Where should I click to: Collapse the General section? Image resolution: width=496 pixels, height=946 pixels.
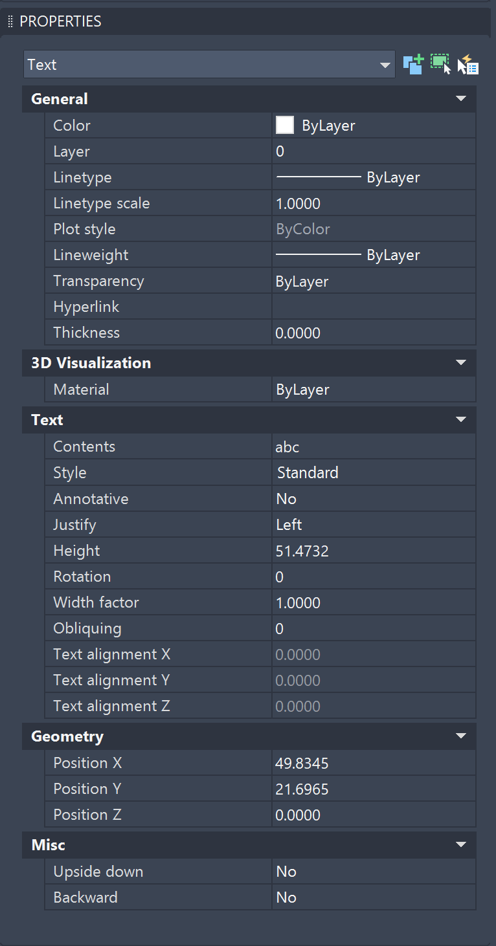(x=460, y=98)
